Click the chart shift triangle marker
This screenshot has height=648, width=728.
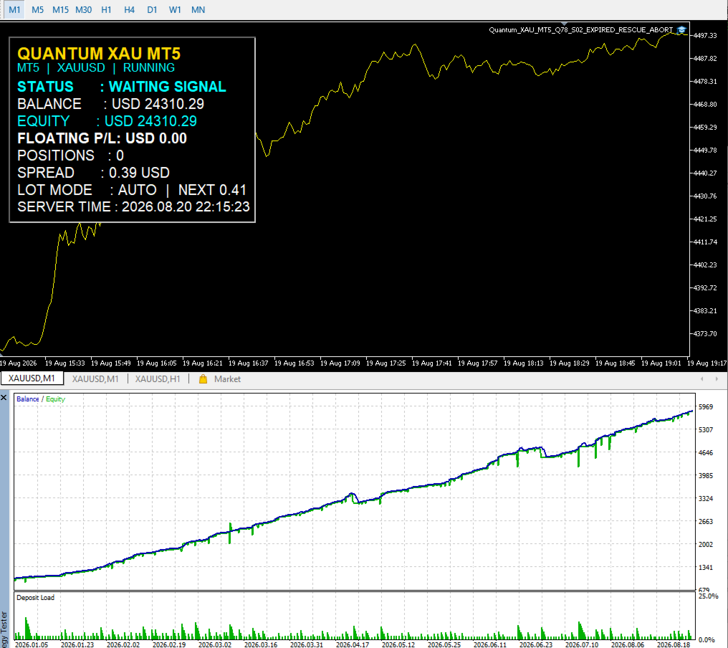point(565,24)
